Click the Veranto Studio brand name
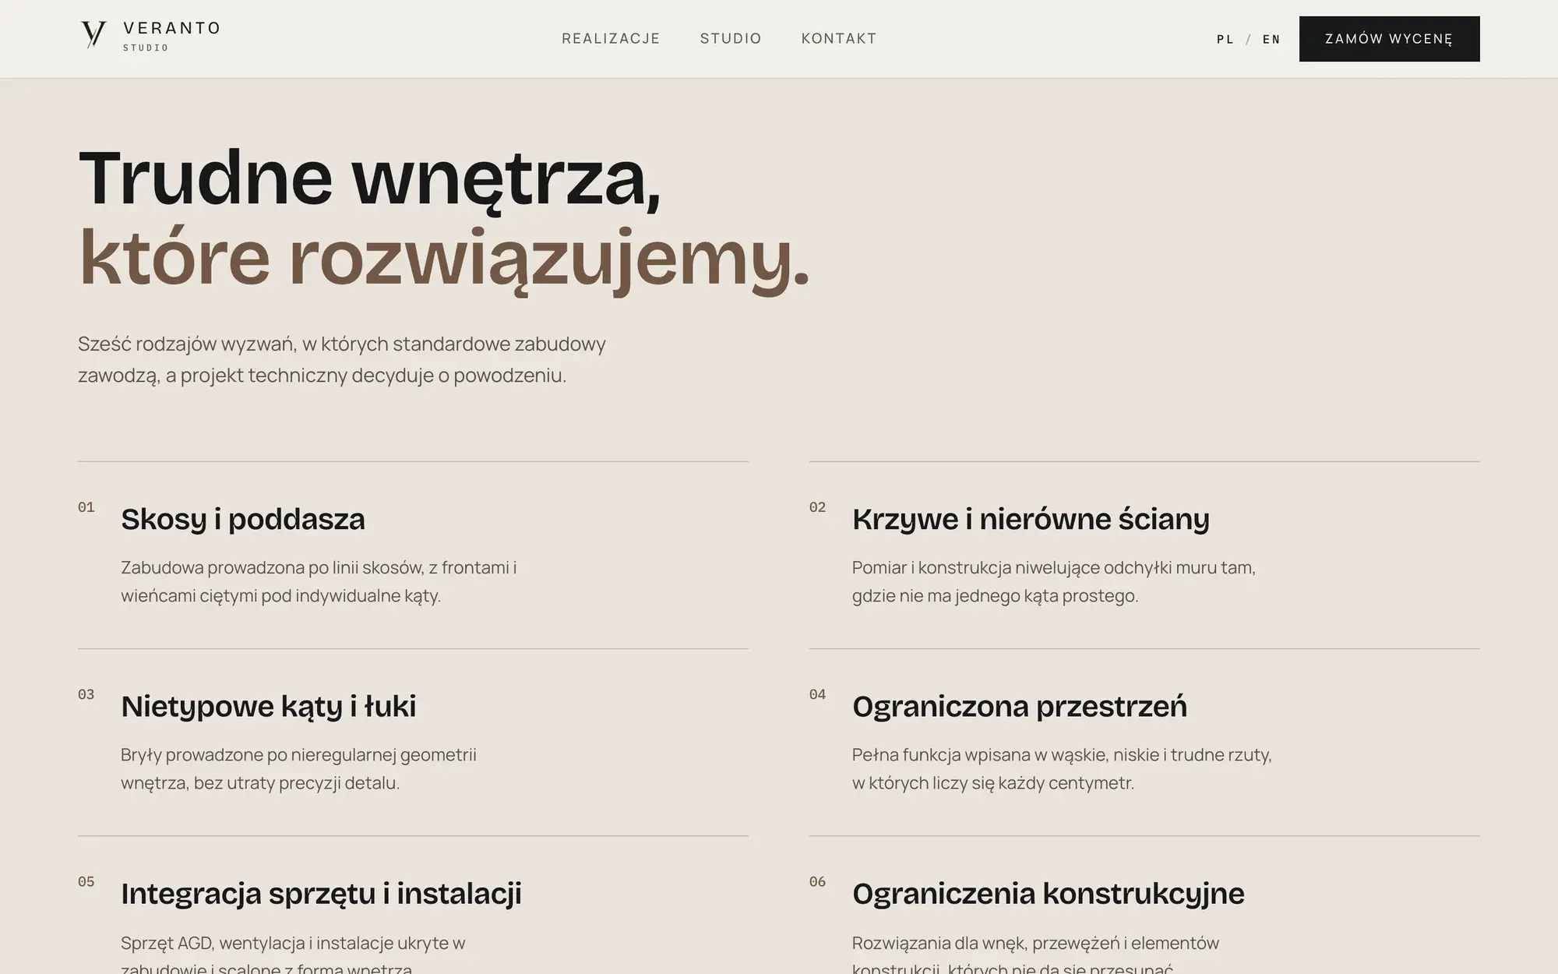Viewport: 1558px width, 974px height. coord(171,36)
